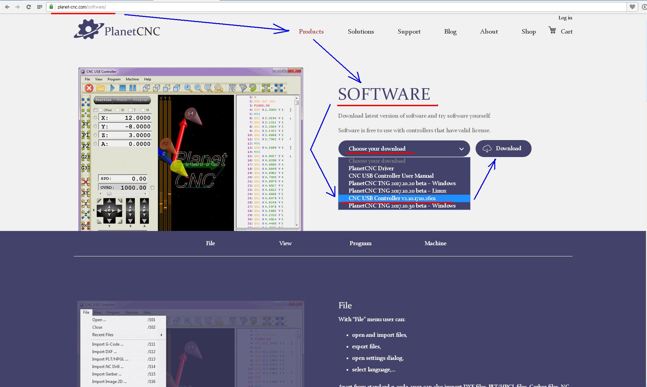The image size is (647, 387).
Task: Click the browser back arrow
Action: [x=7, y=7]
